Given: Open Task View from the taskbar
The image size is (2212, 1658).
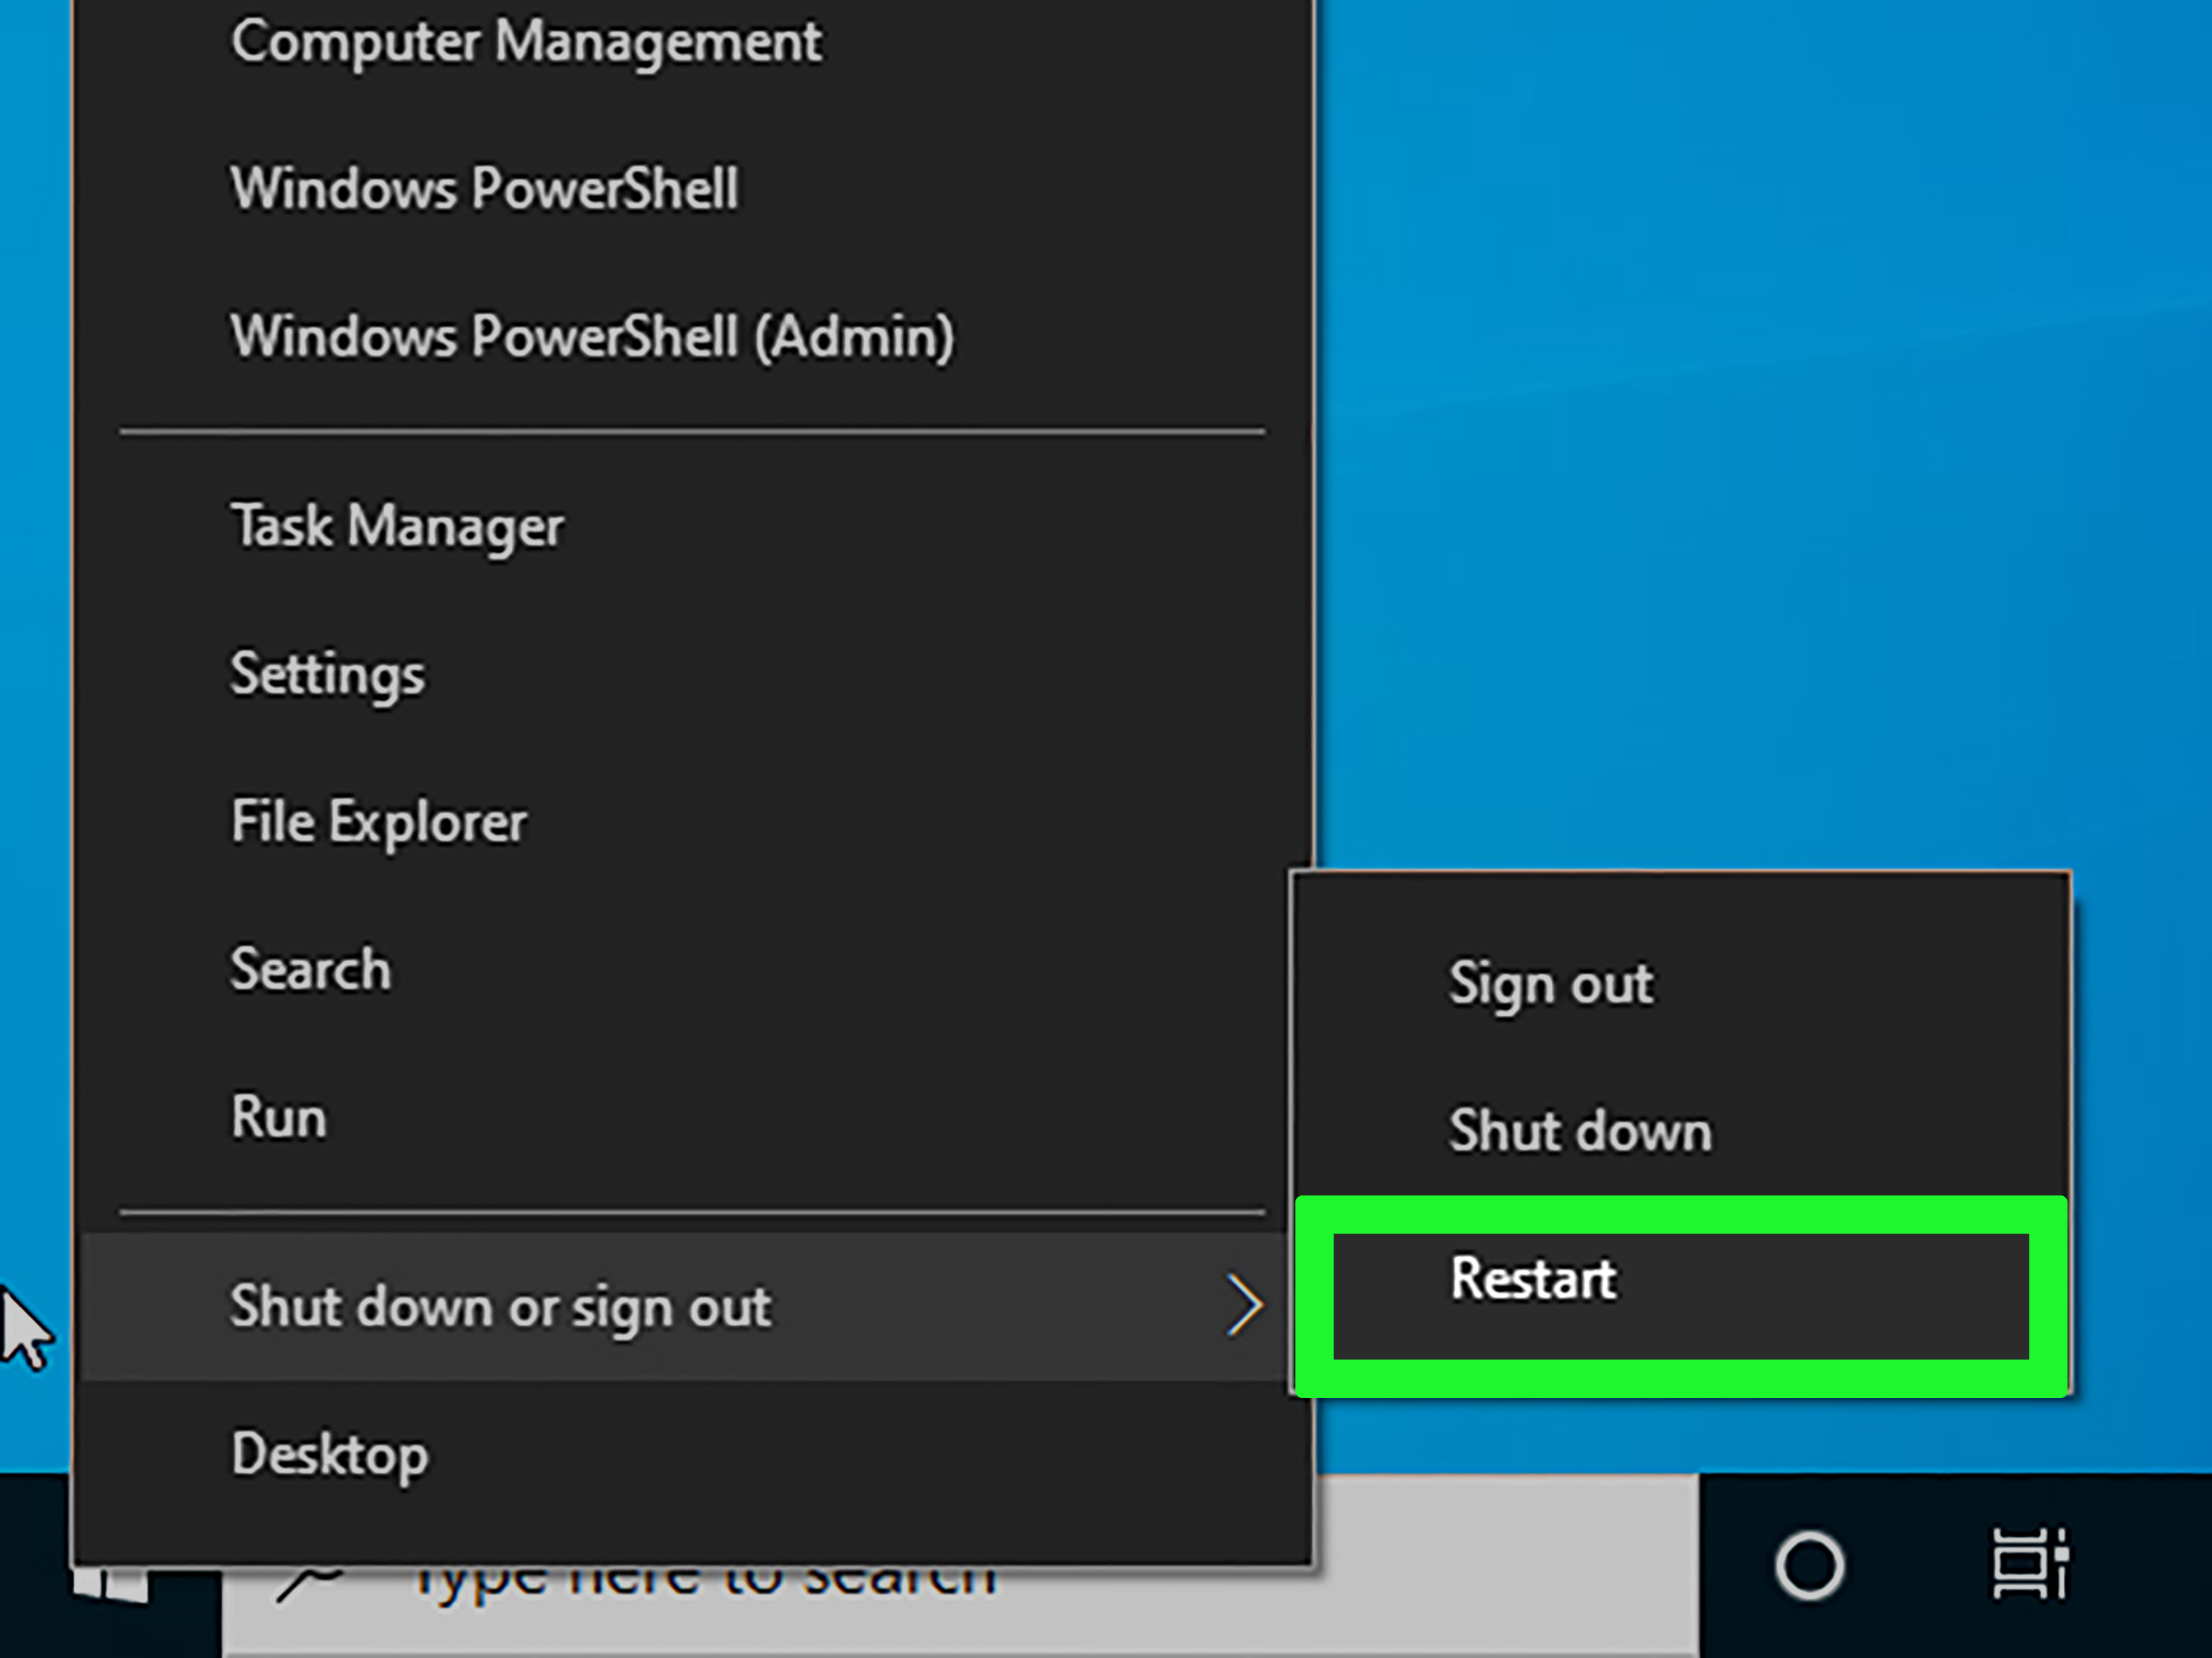Looking at the screenshot, I should click(x=2030, y=1563).
